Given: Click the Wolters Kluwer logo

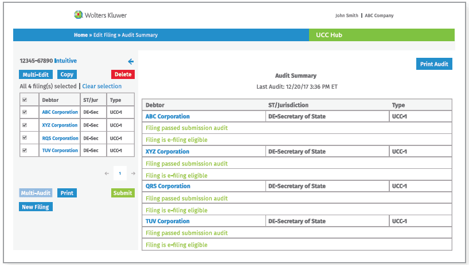Looking at the screenshot, I should 100,15.
